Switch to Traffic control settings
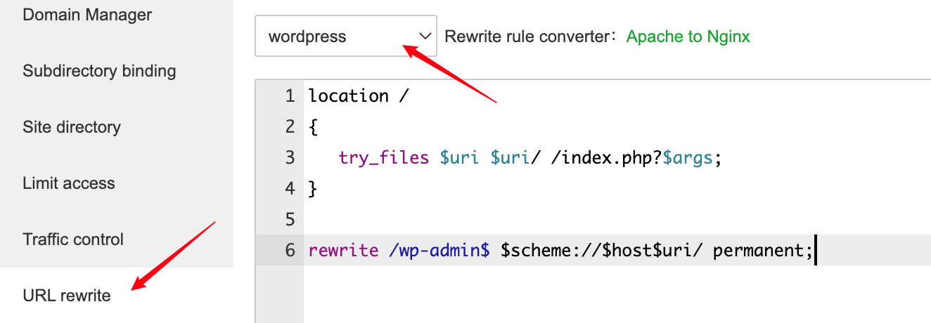The width and height of the screenshot is (931, 323). pyautogui.click(x=73, y=239)
